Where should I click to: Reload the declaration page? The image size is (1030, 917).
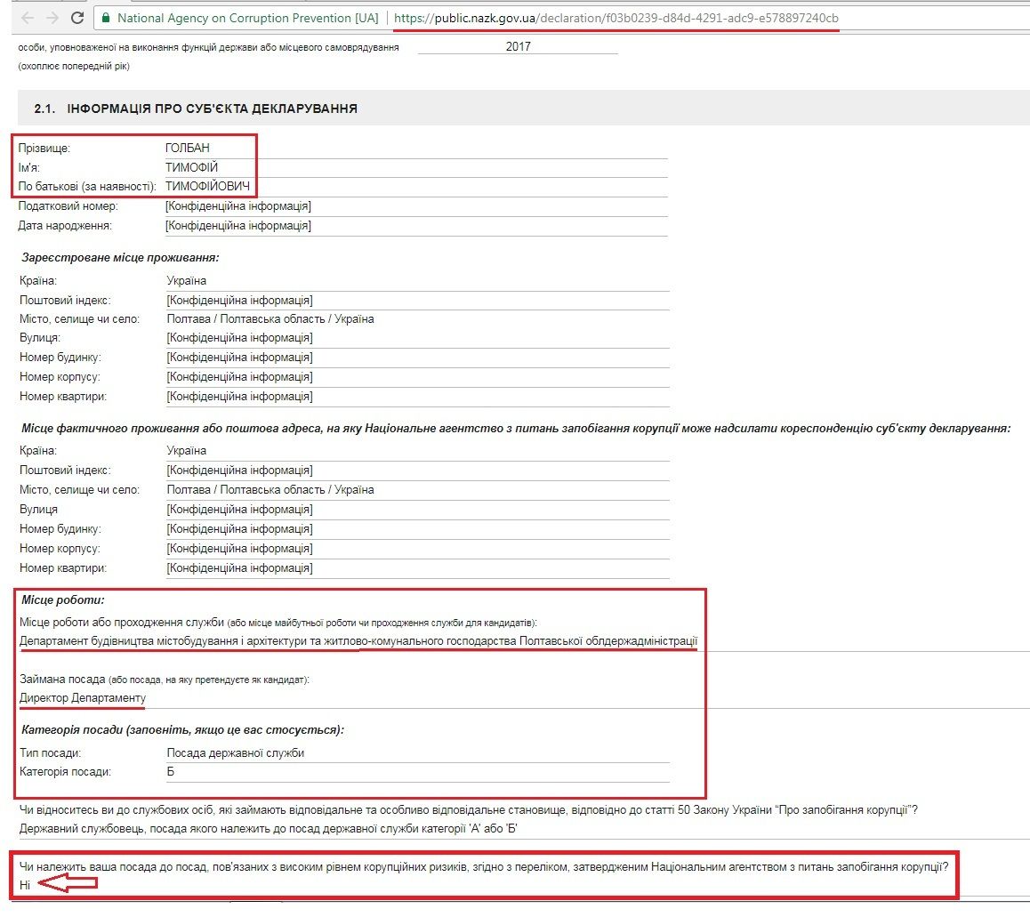pos(77,17)
